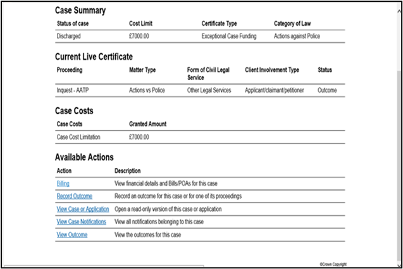The width and height of the screenshot is (403, 269).
Task: Go to View Case Notifications
Action: coord(82,222)
